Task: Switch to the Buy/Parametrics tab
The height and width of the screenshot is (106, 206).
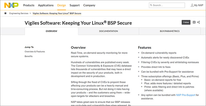Action: coord(169,31)
